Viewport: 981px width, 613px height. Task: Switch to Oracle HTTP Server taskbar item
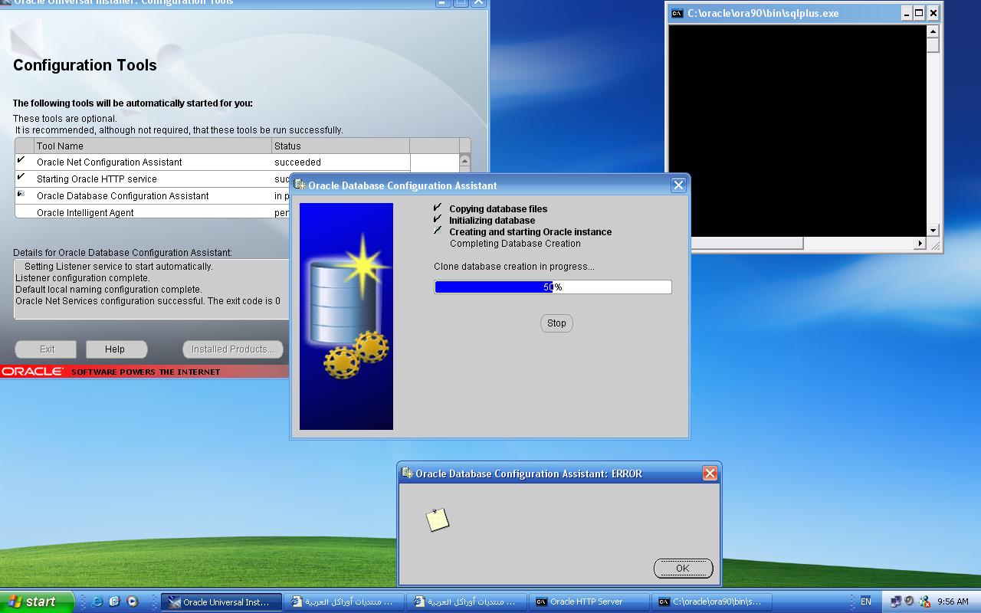point(586,602)
